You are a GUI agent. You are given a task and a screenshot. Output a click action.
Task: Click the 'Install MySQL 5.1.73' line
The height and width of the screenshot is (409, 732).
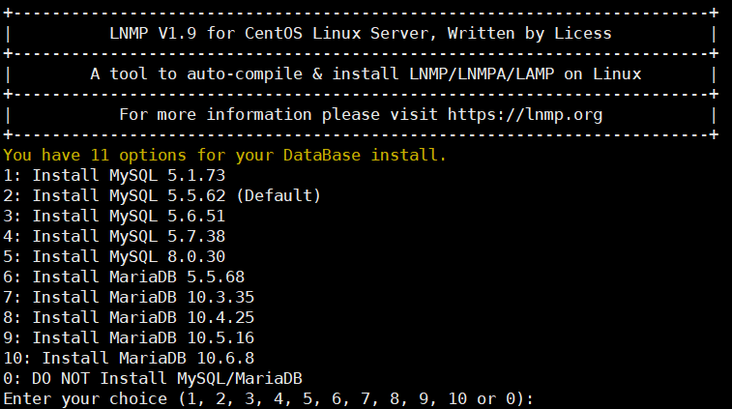(x=114, y=176)
